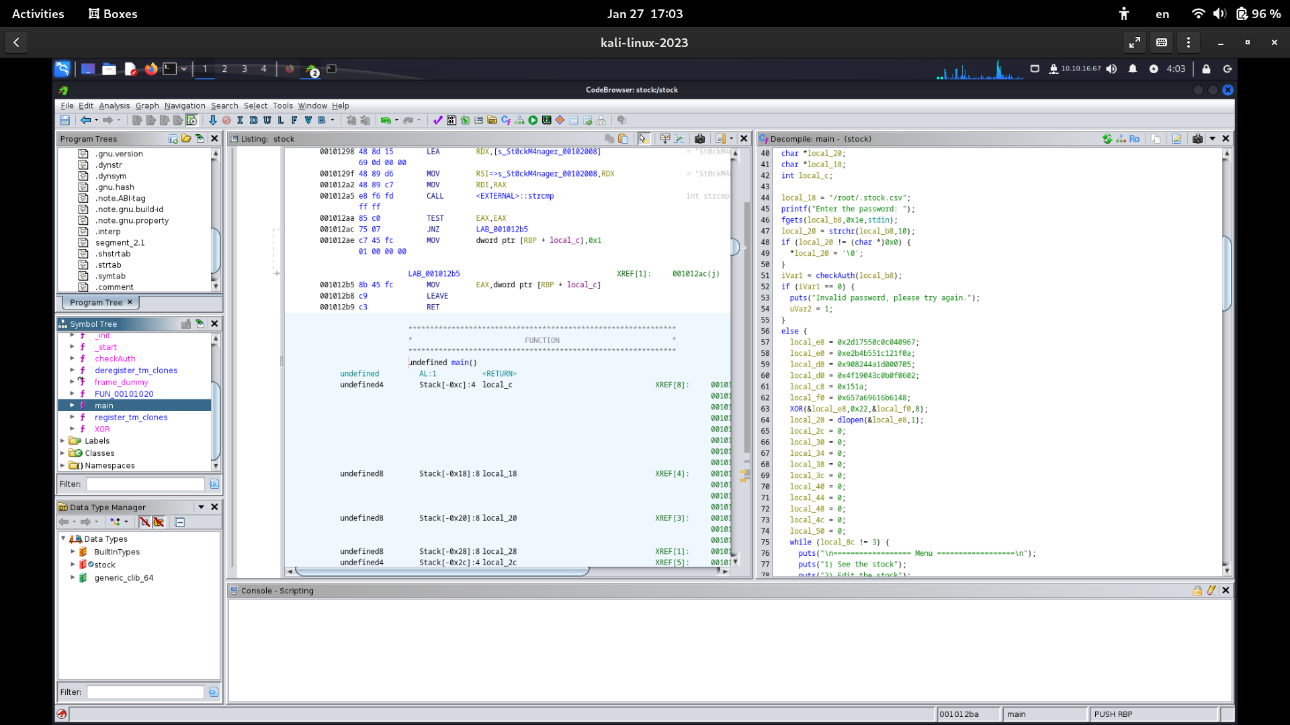
Task: Switch to the Program Tree tab
Action: 100,303
